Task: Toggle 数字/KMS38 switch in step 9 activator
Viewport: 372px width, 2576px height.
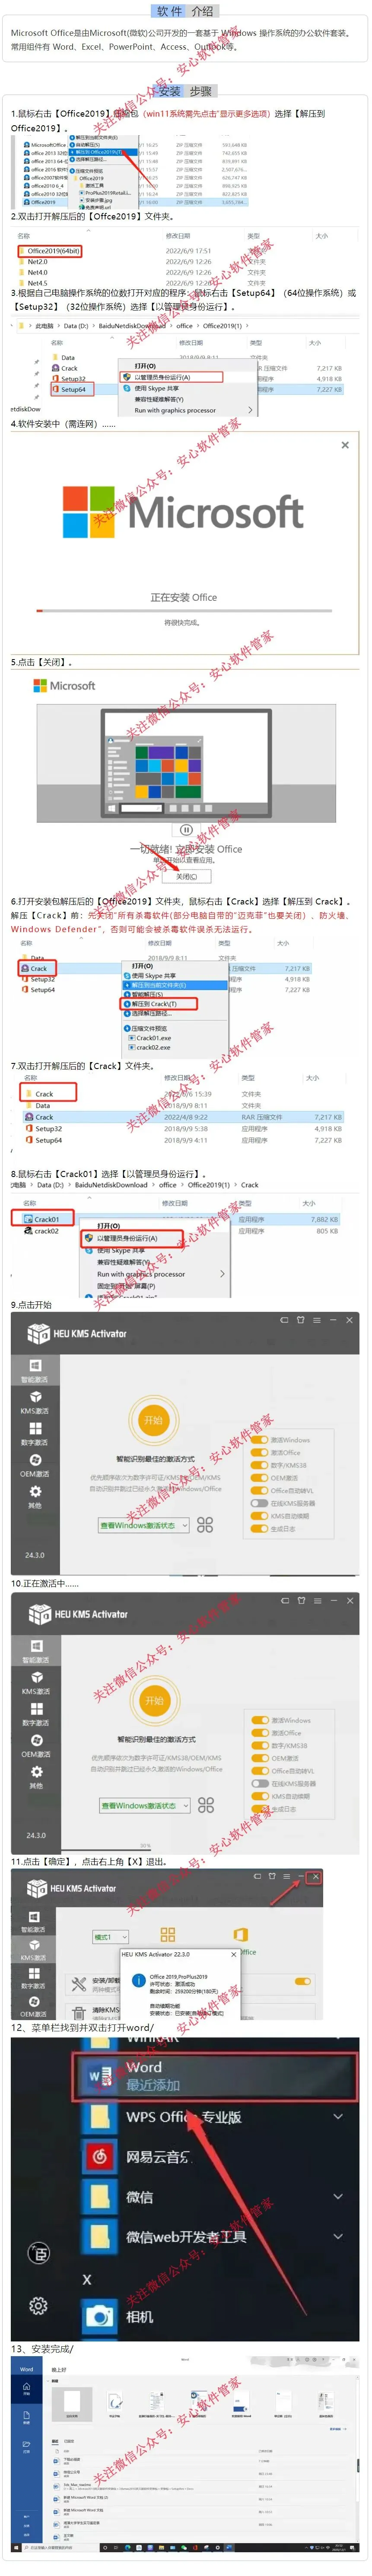Action: point(259,1465)
